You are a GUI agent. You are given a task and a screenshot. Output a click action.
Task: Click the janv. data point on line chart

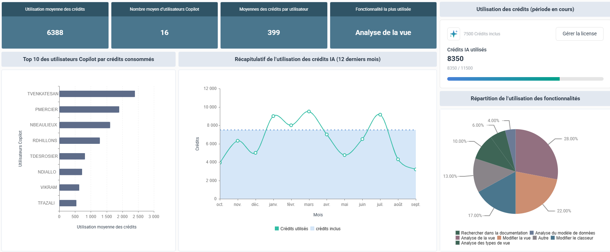tap(273, 116)
